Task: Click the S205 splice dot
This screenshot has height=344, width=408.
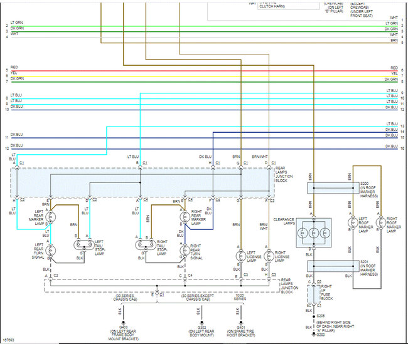Action: coord(314,316)
